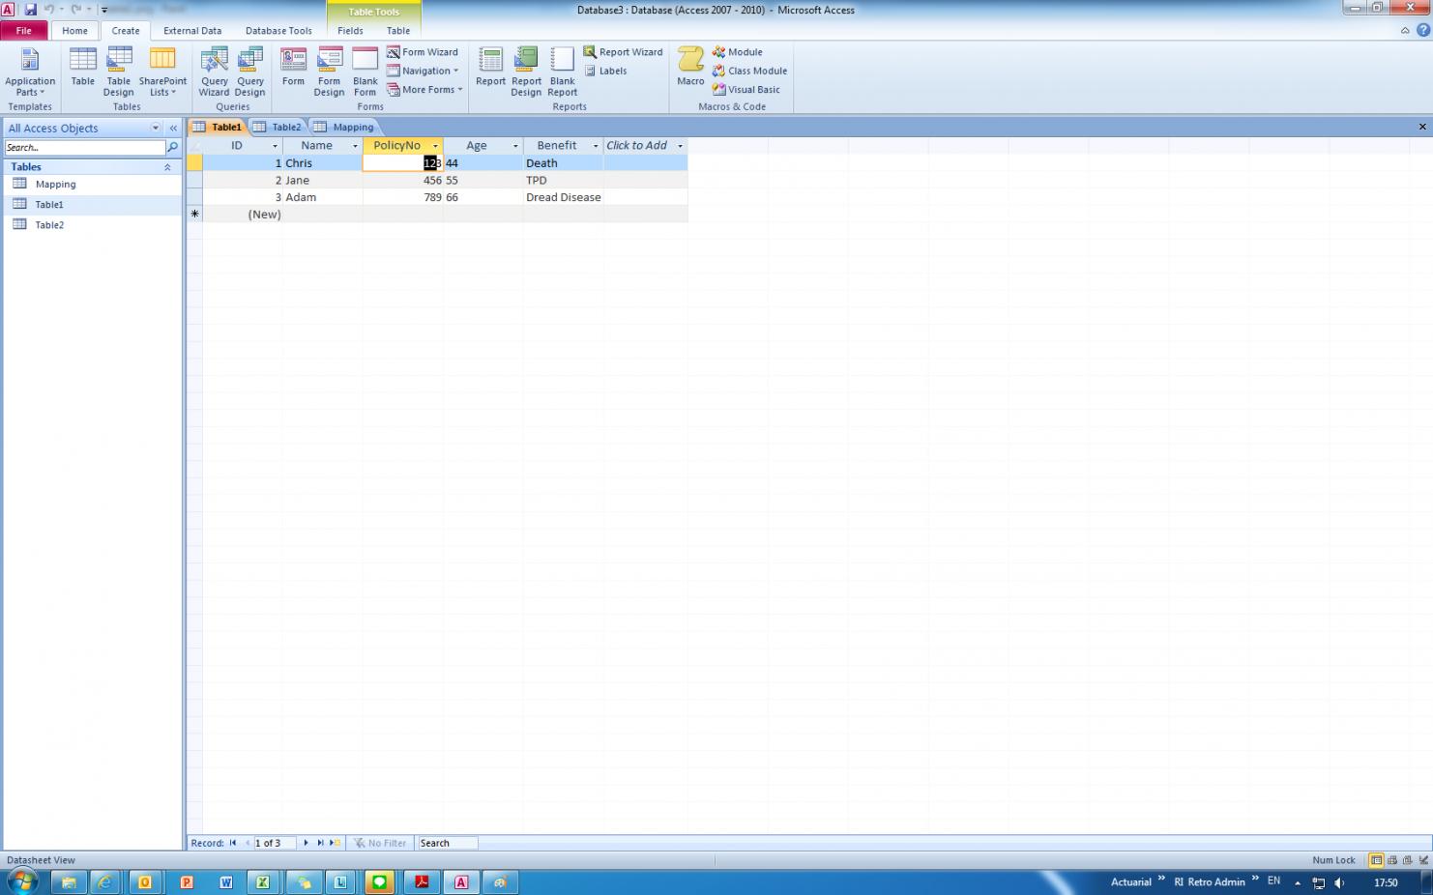Launch the Report Wizard
This screenshot has height=895, width=1433.
click(x=623, y=52)
